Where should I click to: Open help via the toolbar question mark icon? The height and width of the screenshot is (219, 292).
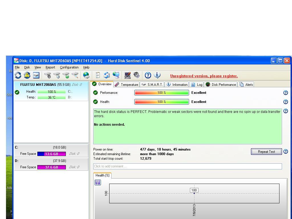pos(148,75)
